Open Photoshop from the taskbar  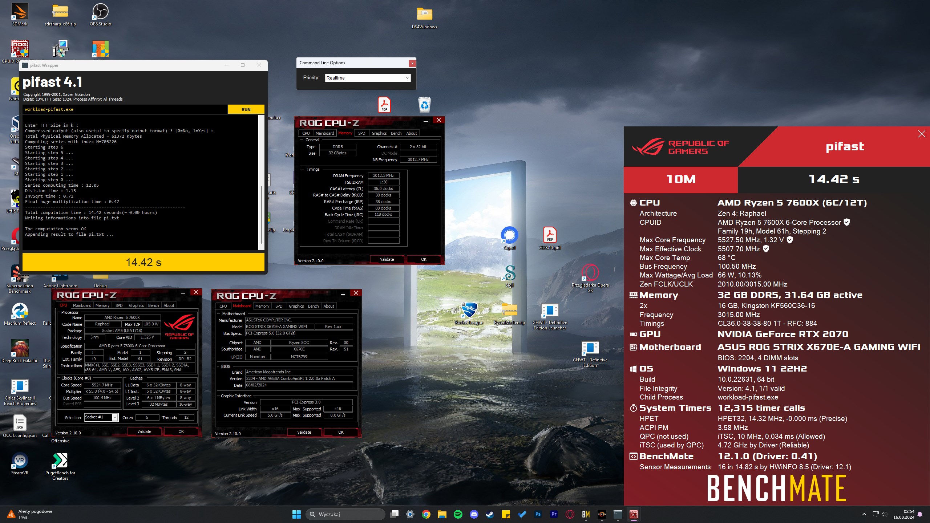pos(538,514)
